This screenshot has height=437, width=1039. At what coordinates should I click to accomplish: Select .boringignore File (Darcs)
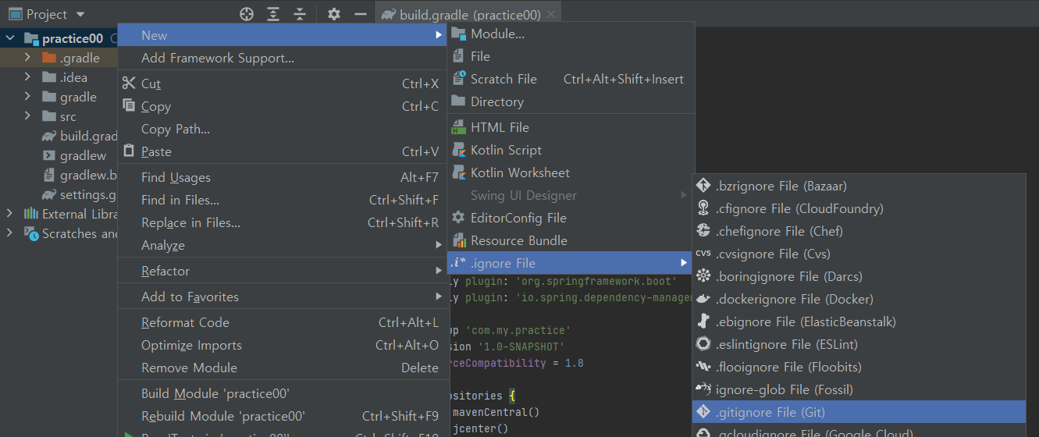(x=859, y=276)
